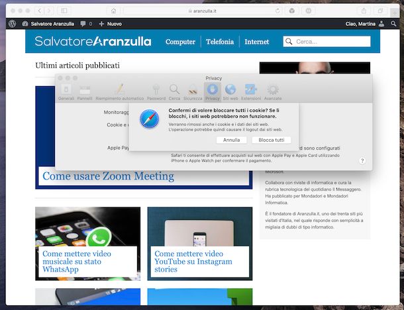Click the author portrait photo in the sidebar
Screen dimensions: 404x310
coord(315,68)
